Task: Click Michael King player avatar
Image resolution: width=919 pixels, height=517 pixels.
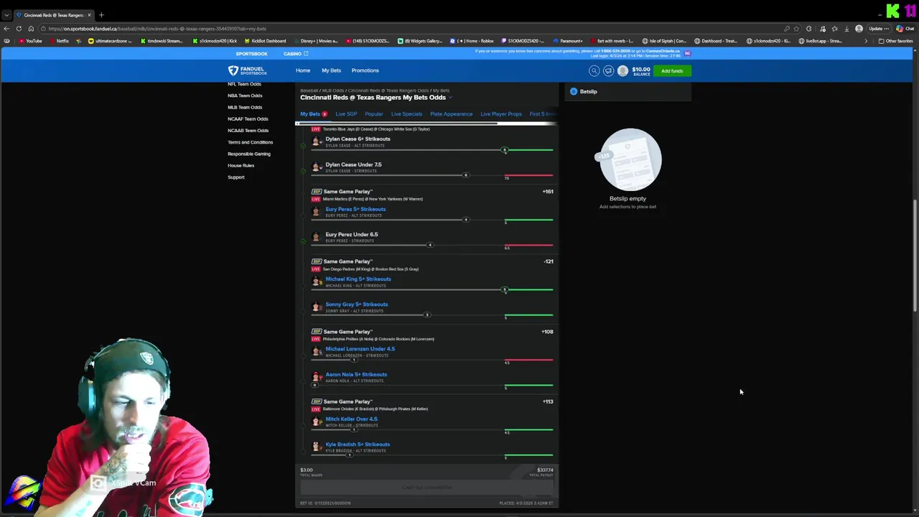Action: coord(316,281)
